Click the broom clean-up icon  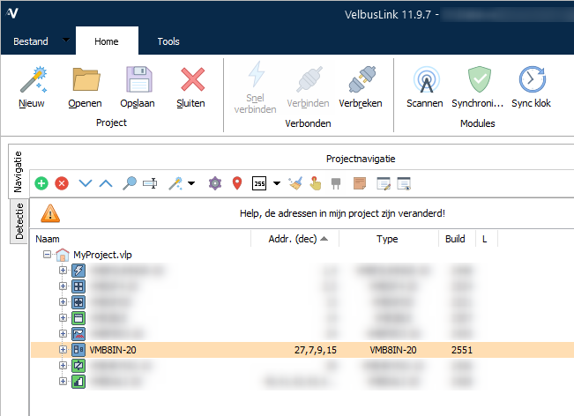[295, 183]
